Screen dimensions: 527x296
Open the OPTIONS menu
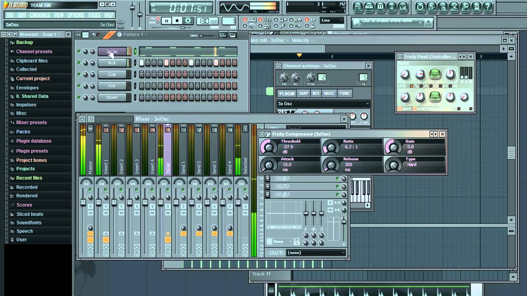76,15
